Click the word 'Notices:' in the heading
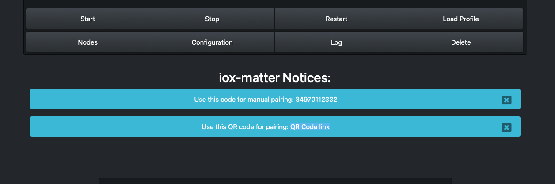 pyautogui.click(x=306, y=78)
